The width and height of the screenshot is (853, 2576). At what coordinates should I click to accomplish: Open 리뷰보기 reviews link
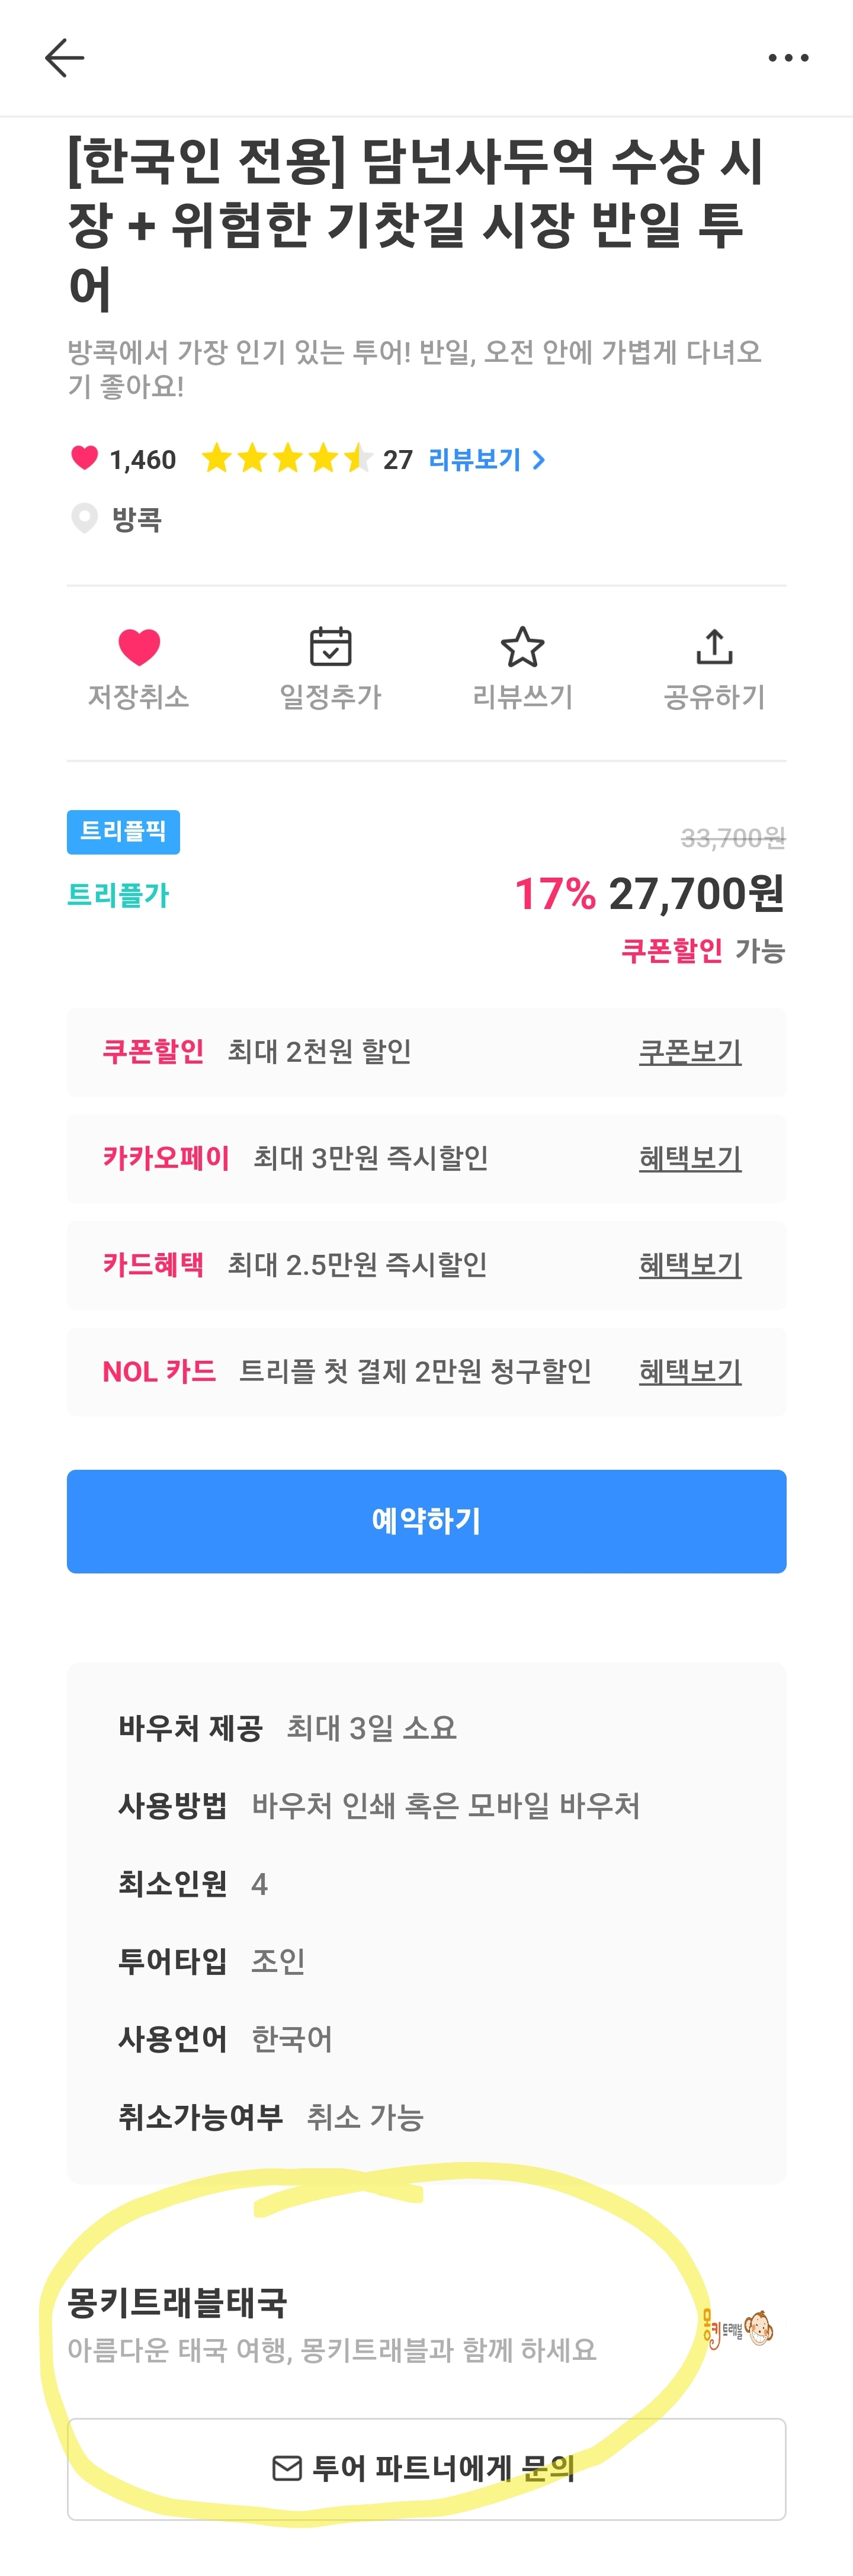click(474, 459)
